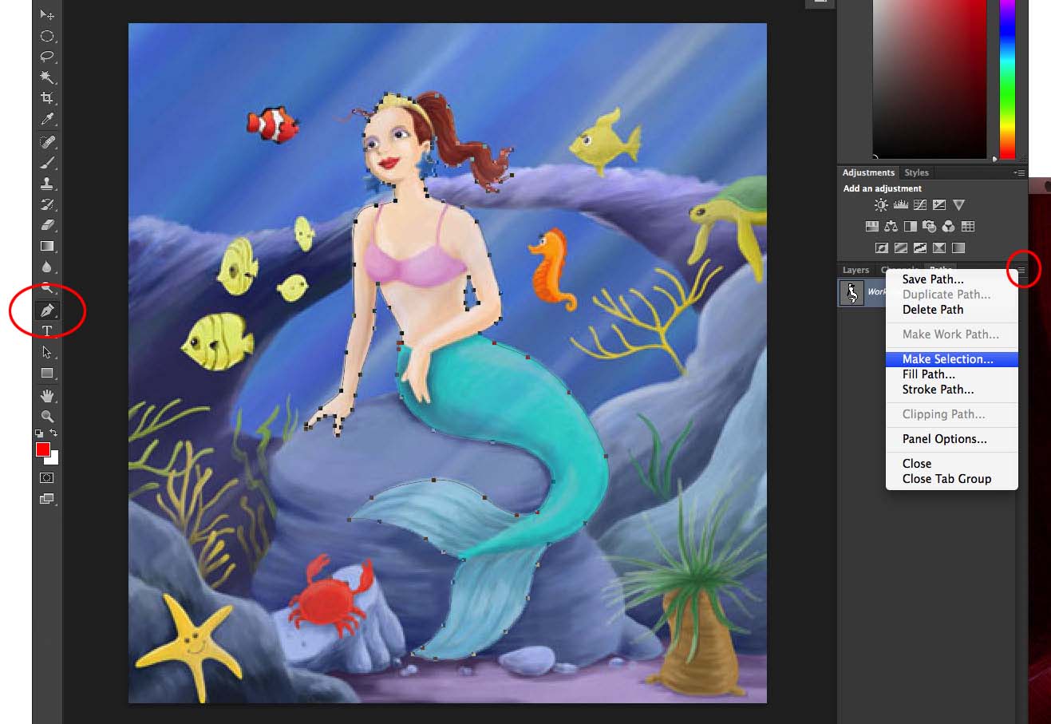Add a Color Lookup adjustment
This screenshot has height=724, width=1051.
[x=968, y=226]
